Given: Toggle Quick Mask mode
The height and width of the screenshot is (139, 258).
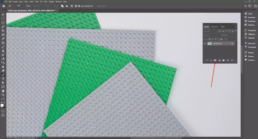Looking at the screenshot, I should 3,111.
